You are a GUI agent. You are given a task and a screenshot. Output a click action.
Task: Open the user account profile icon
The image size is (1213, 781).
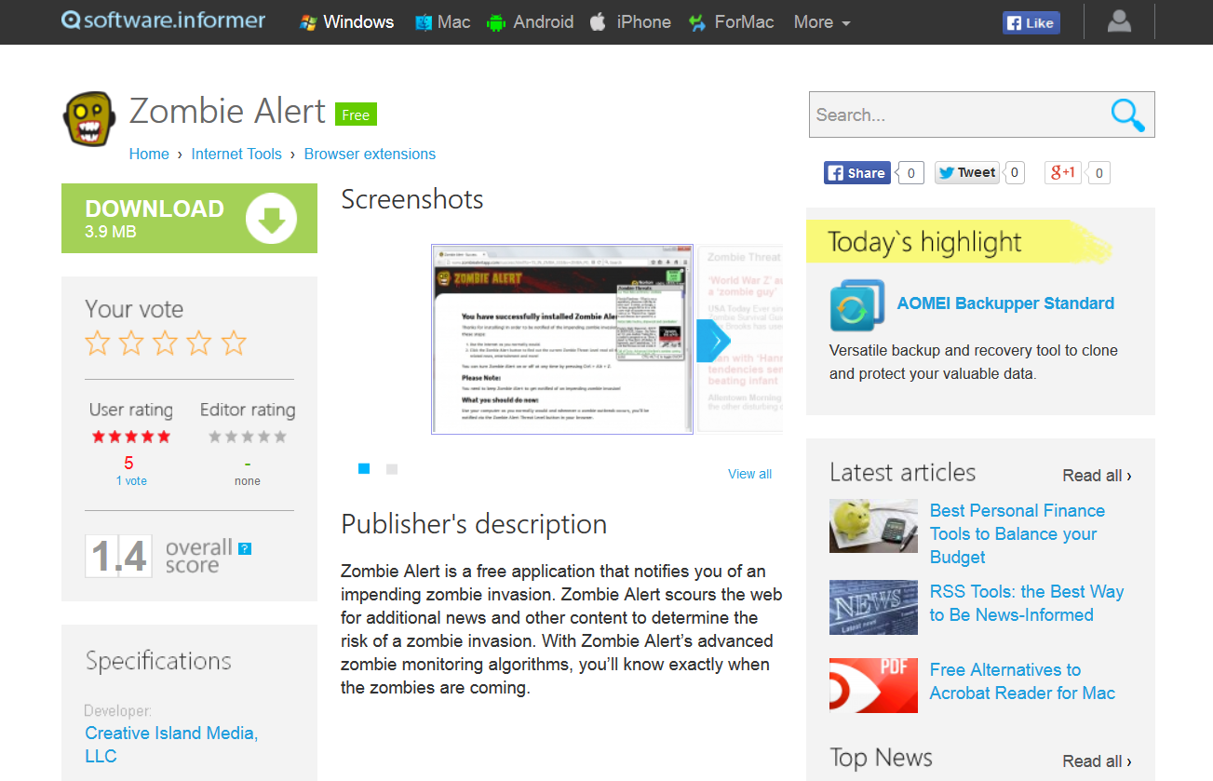(x=1119, y=21)
